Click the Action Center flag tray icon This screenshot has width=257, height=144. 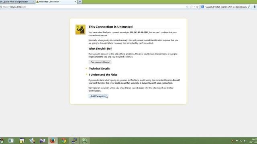click(237, 140)
